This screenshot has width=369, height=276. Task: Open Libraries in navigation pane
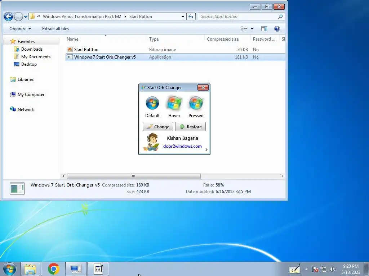pyautogui.click(x=26, y=79)
